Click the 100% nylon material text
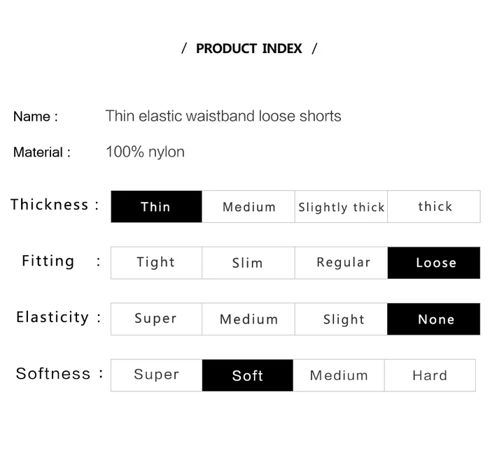Image resolution: width=490 pixels, height=450 pixels. tap(146, 152)
